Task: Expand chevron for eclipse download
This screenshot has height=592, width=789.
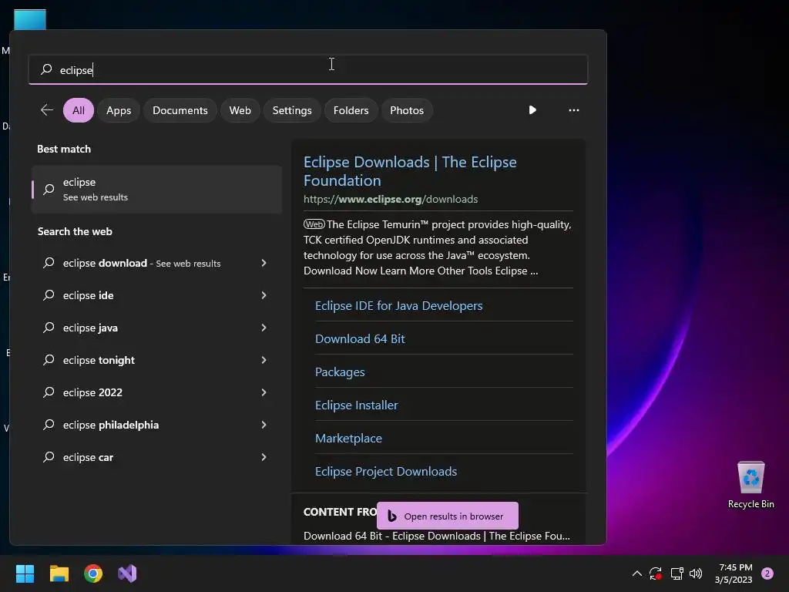Action: coord(264,263)
